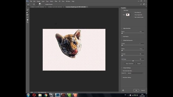Open File Explorer from the taskbar
This screenshot has width=173, height=97.
[x=40, y=95]
